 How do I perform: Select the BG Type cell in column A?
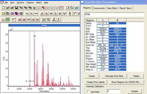(103, 34)
